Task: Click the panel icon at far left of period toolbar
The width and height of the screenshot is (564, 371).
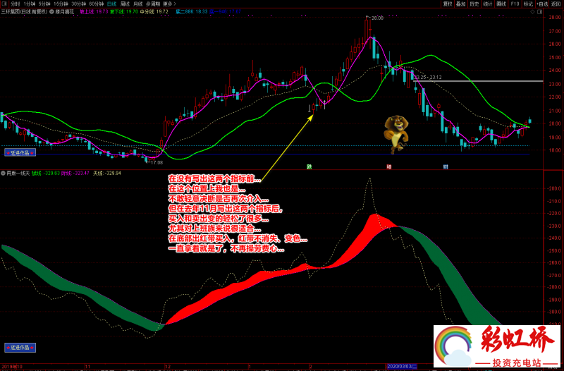Action: 4,4
